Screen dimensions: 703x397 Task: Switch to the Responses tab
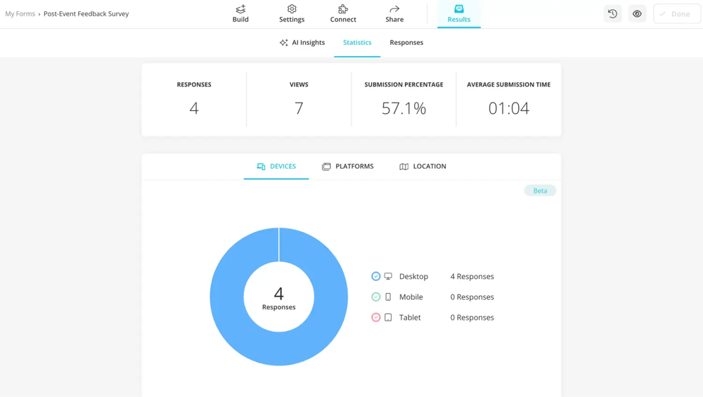point(406,43)
